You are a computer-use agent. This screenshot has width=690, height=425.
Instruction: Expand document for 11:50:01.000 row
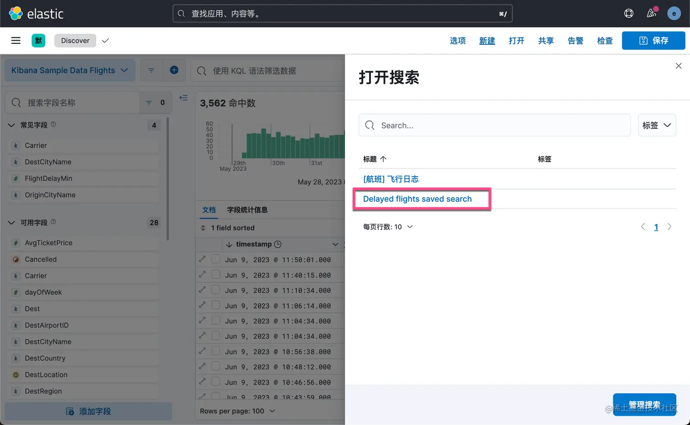click(x=202, y=259)
